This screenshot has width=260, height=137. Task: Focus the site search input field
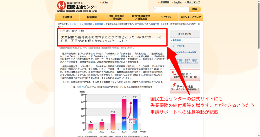[x=171, y=9]
